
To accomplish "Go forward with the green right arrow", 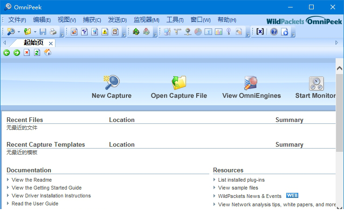I will pyautogui.click(x=17, y=53).
